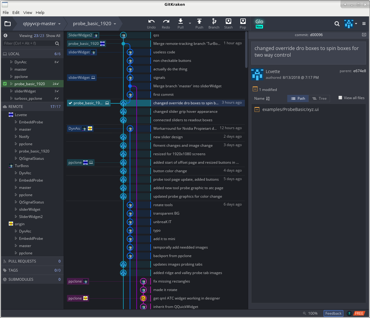Open the hamburger menu icon
370x318 pixels.
point(364,24)
